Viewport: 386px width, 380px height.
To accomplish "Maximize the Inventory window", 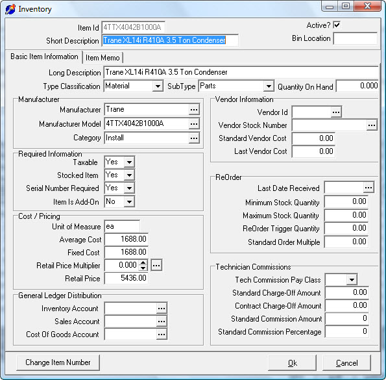I will pyautogui.click(x=346, y=6).
